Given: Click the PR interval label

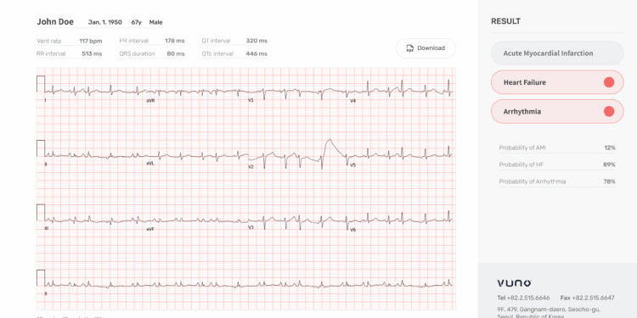Looking at the screenshot, I should coord(134,41).
